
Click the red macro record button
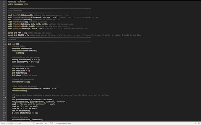pos(199,123)
